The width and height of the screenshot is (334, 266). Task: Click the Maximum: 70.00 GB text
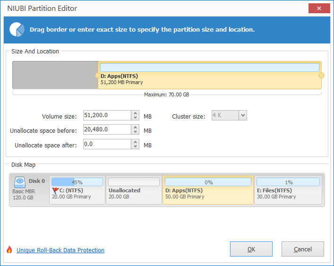click(167, 94)
